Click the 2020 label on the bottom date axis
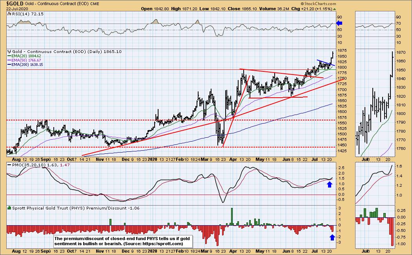The height and width of the screenshot is (255, 412). point(152,251)
